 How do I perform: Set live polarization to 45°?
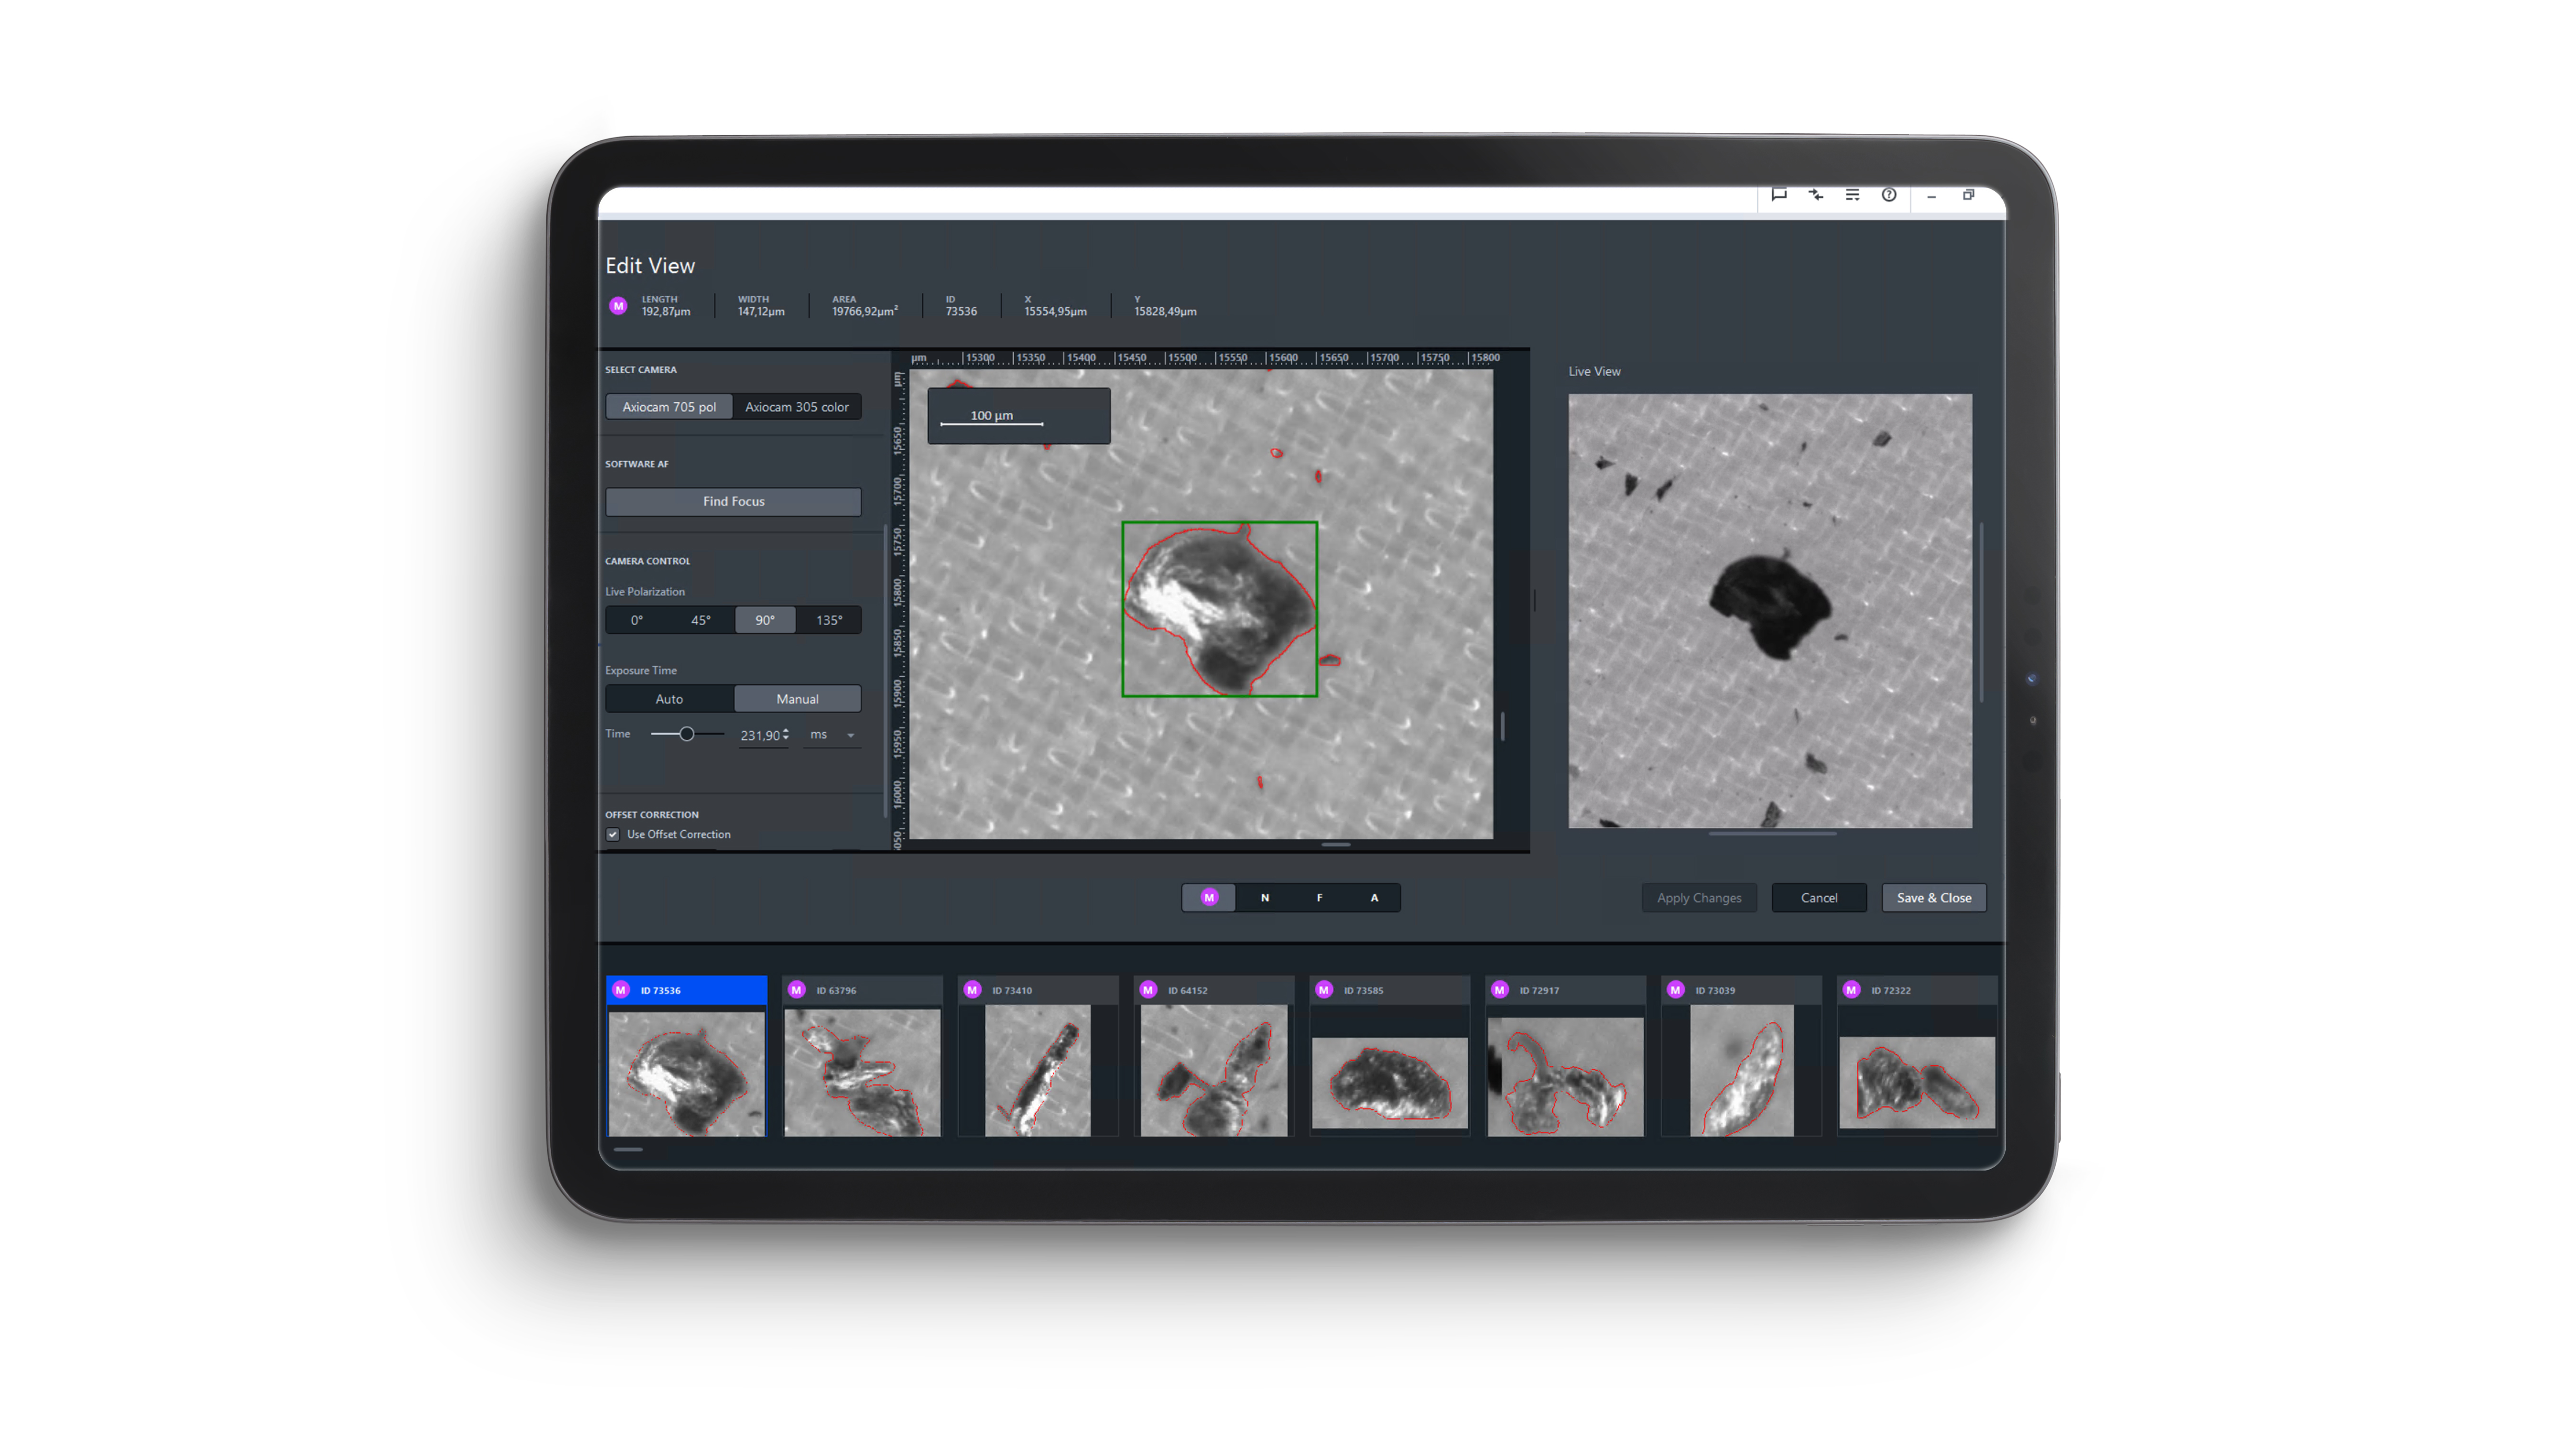click(x=700, y=620)
